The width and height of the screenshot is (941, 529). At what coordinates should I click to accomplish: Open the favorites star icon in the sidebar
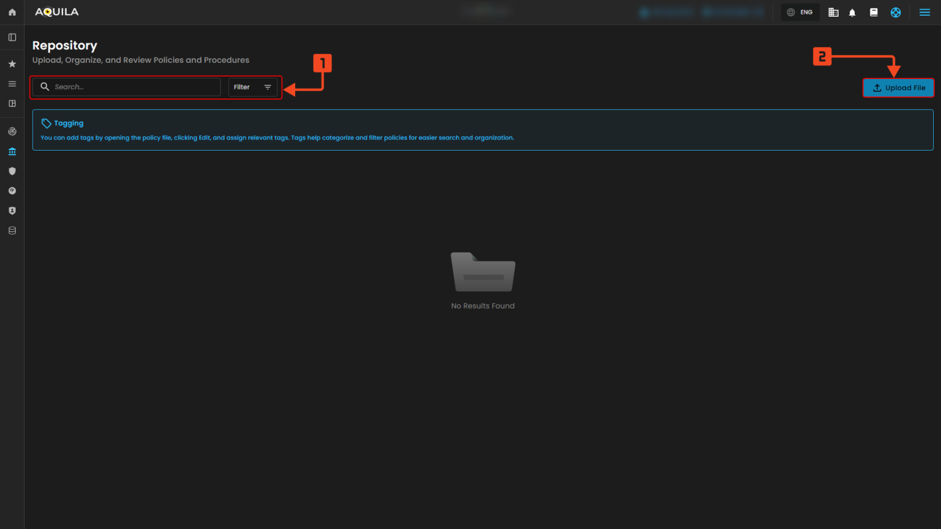pyautogui.click(x=12, y=64)
